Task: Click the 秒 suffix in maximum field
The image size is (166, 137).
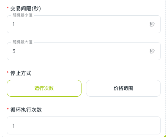Action: point(152,51)
